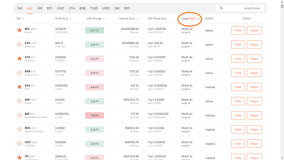Sort by Volume (ALL) column arrows

pyautogui.click(x=138, y=19)
